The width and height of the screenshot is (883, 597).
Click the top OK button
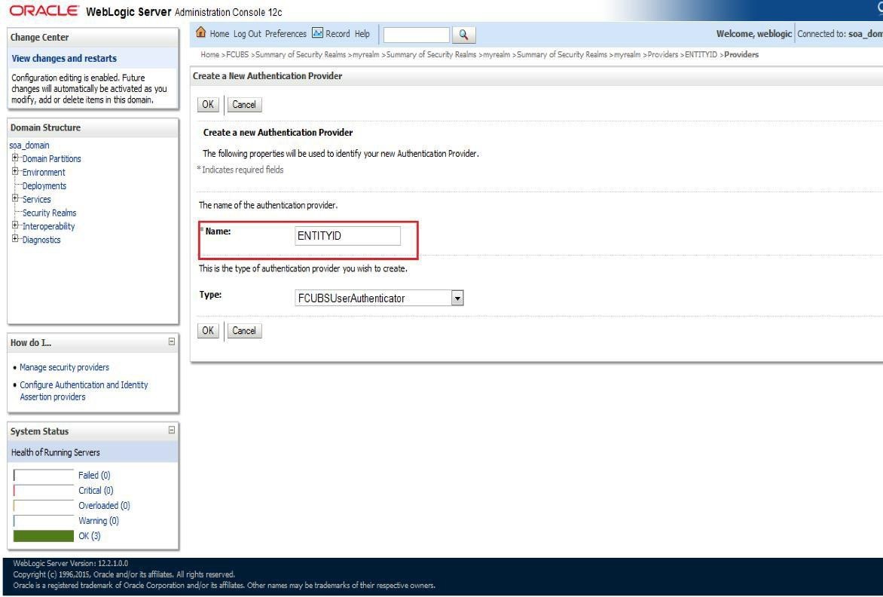[x=208, y=104]
